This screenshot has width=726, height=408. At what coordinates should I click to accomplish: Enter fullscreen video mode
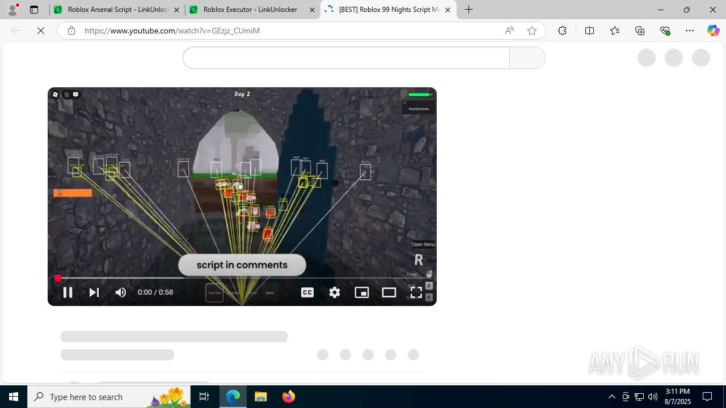point(416,292)
